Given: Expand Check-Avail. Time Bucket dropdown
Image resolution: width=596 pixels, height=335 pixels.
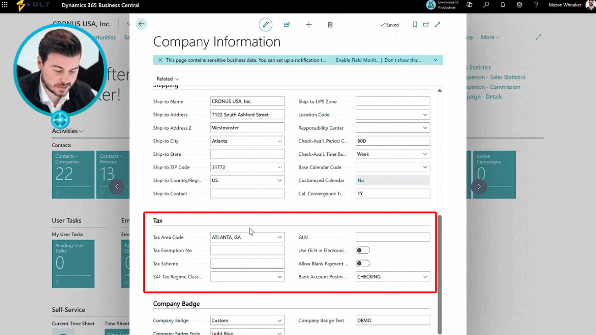Looking at the screenshot, I should click(425, 154).
